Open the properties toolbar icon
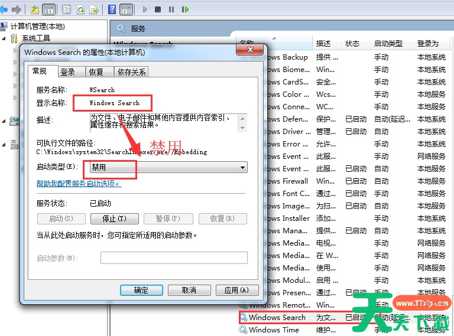The width and height of the screenshot is (454, 336). coord(66,10)
